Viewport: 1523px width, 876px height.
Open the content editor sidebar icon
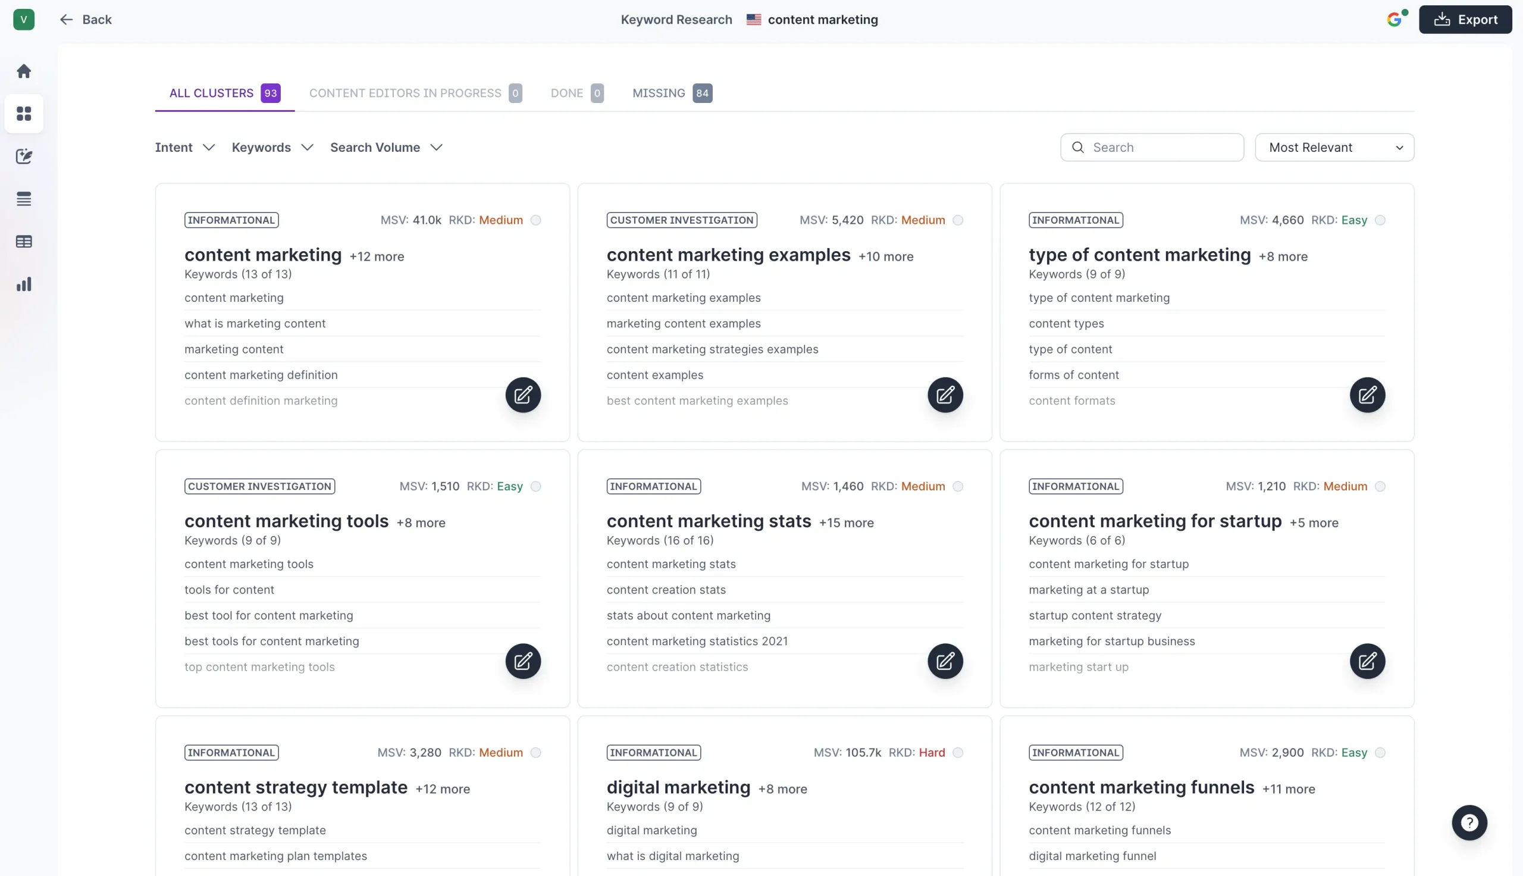(x=24, y=157)
